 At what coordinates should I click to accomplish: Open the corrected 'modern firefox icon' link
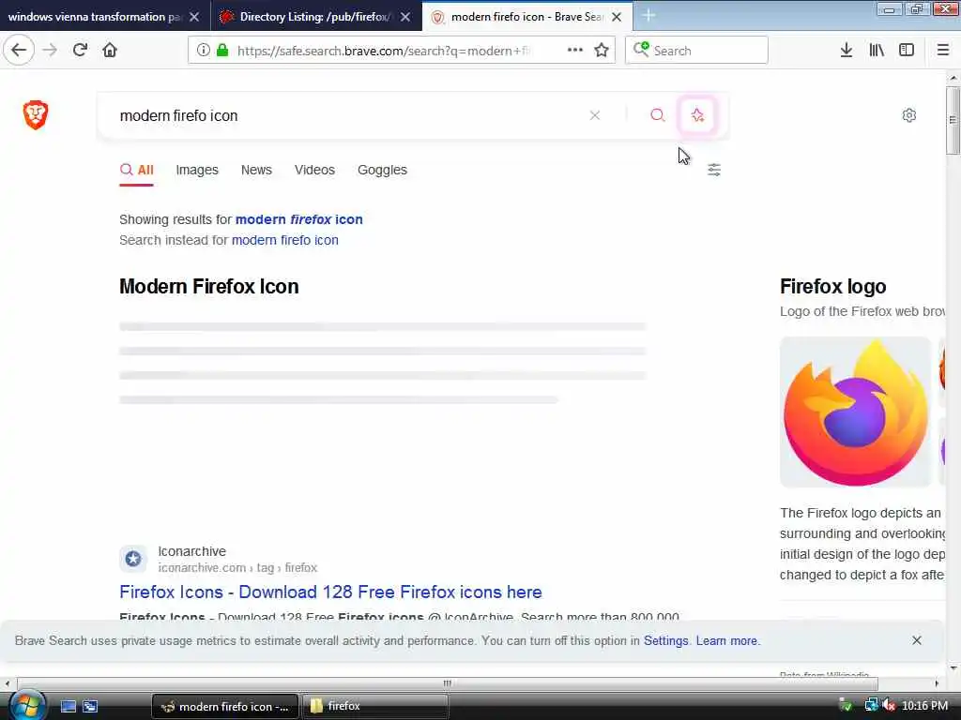(299, 219)
